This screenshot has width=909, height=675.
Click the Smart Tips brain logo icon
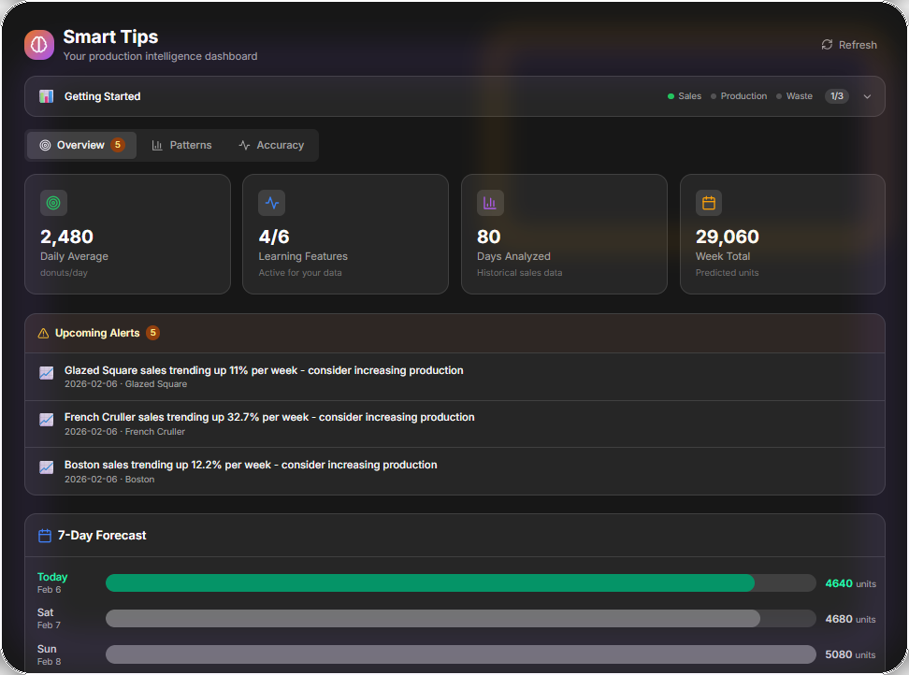pos(39,45)
